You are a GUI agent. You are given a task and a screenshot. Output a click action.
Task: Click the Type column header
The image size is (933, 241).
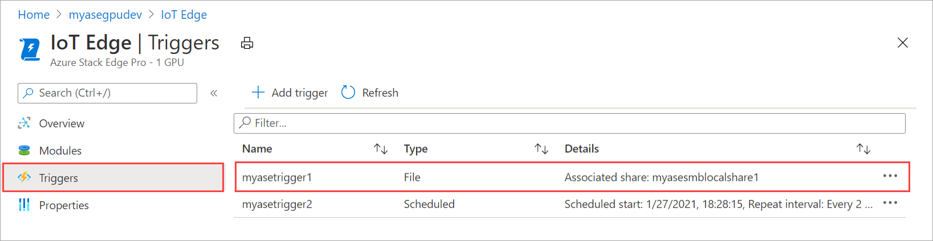tap(416, 149)
